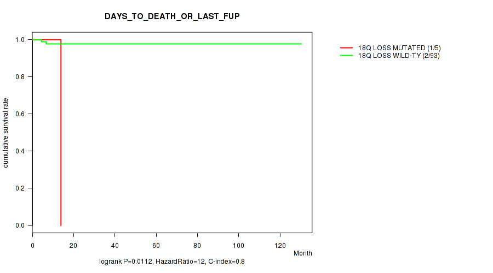Click the 20 x-axis tick label
The width and height of the screenshot is (493, 273).
[74, 243]
